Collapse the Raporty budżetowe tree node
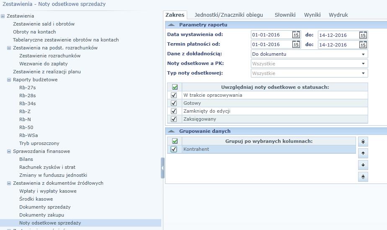The width and height of the screenshot is (387, 230). coord(9,80)
